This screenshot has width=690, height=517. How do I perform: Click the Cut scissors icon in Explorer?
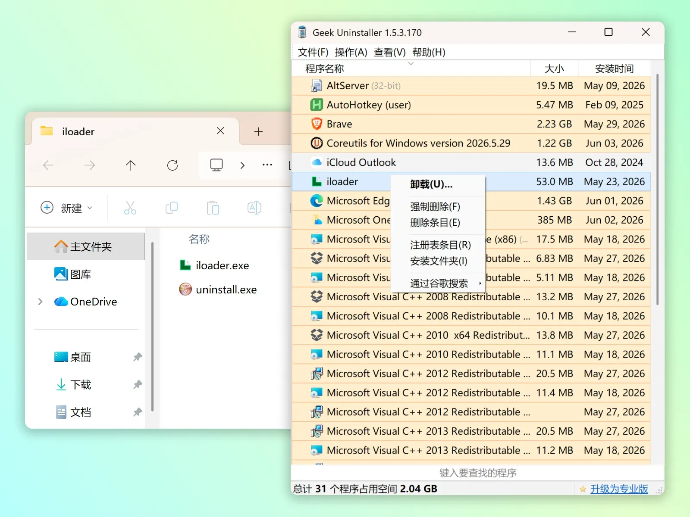pos(130,208)
